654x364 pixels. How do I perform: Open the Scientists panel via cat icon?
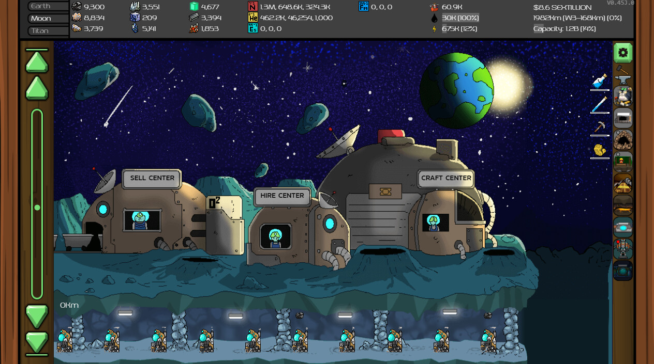coord(623,96)
